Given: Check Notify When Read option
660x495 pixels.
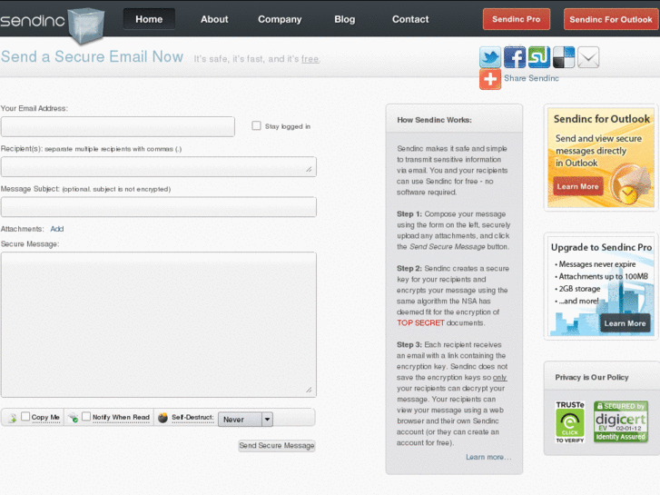Looking at the screenshot, I should [x=86, y=416].
